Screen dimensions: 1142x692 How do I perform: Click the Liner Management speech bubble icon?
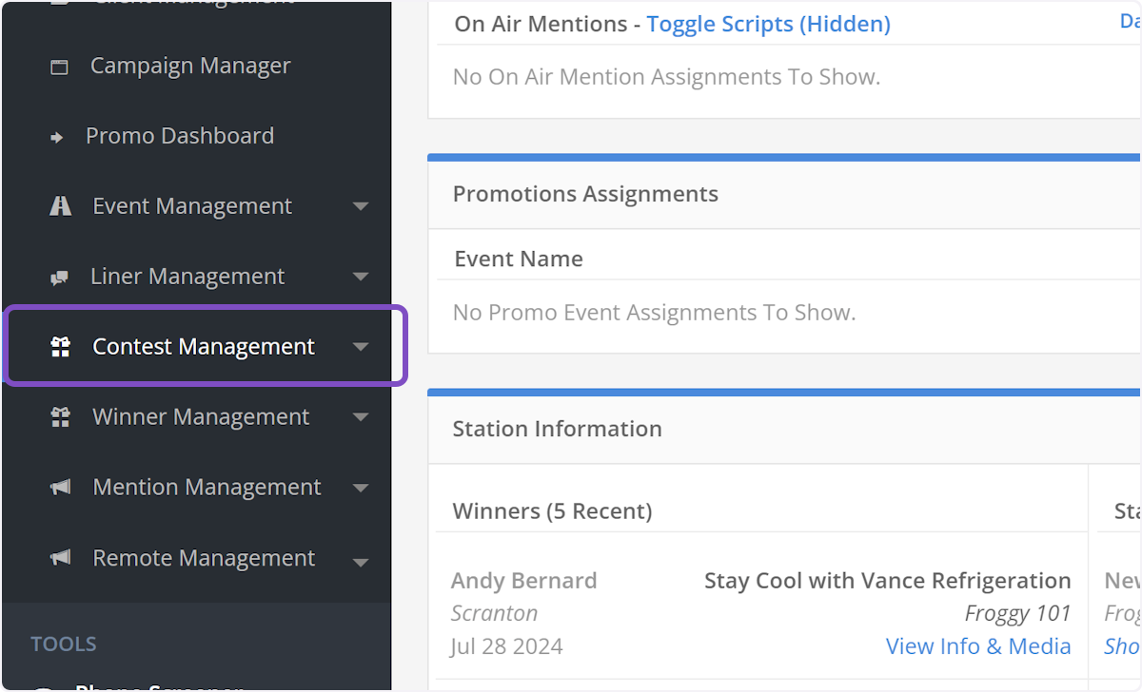60,276
